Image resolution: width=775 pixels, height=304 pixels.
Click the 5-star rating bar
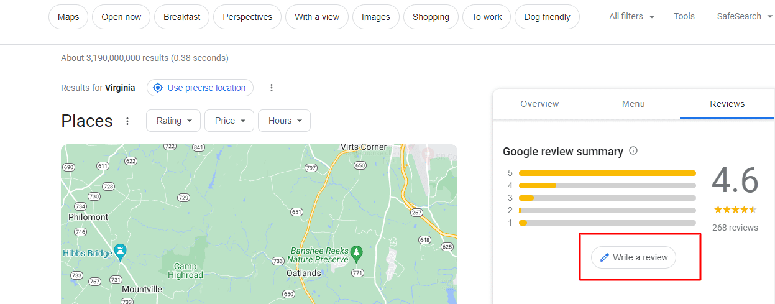click(x=607, y=173)
